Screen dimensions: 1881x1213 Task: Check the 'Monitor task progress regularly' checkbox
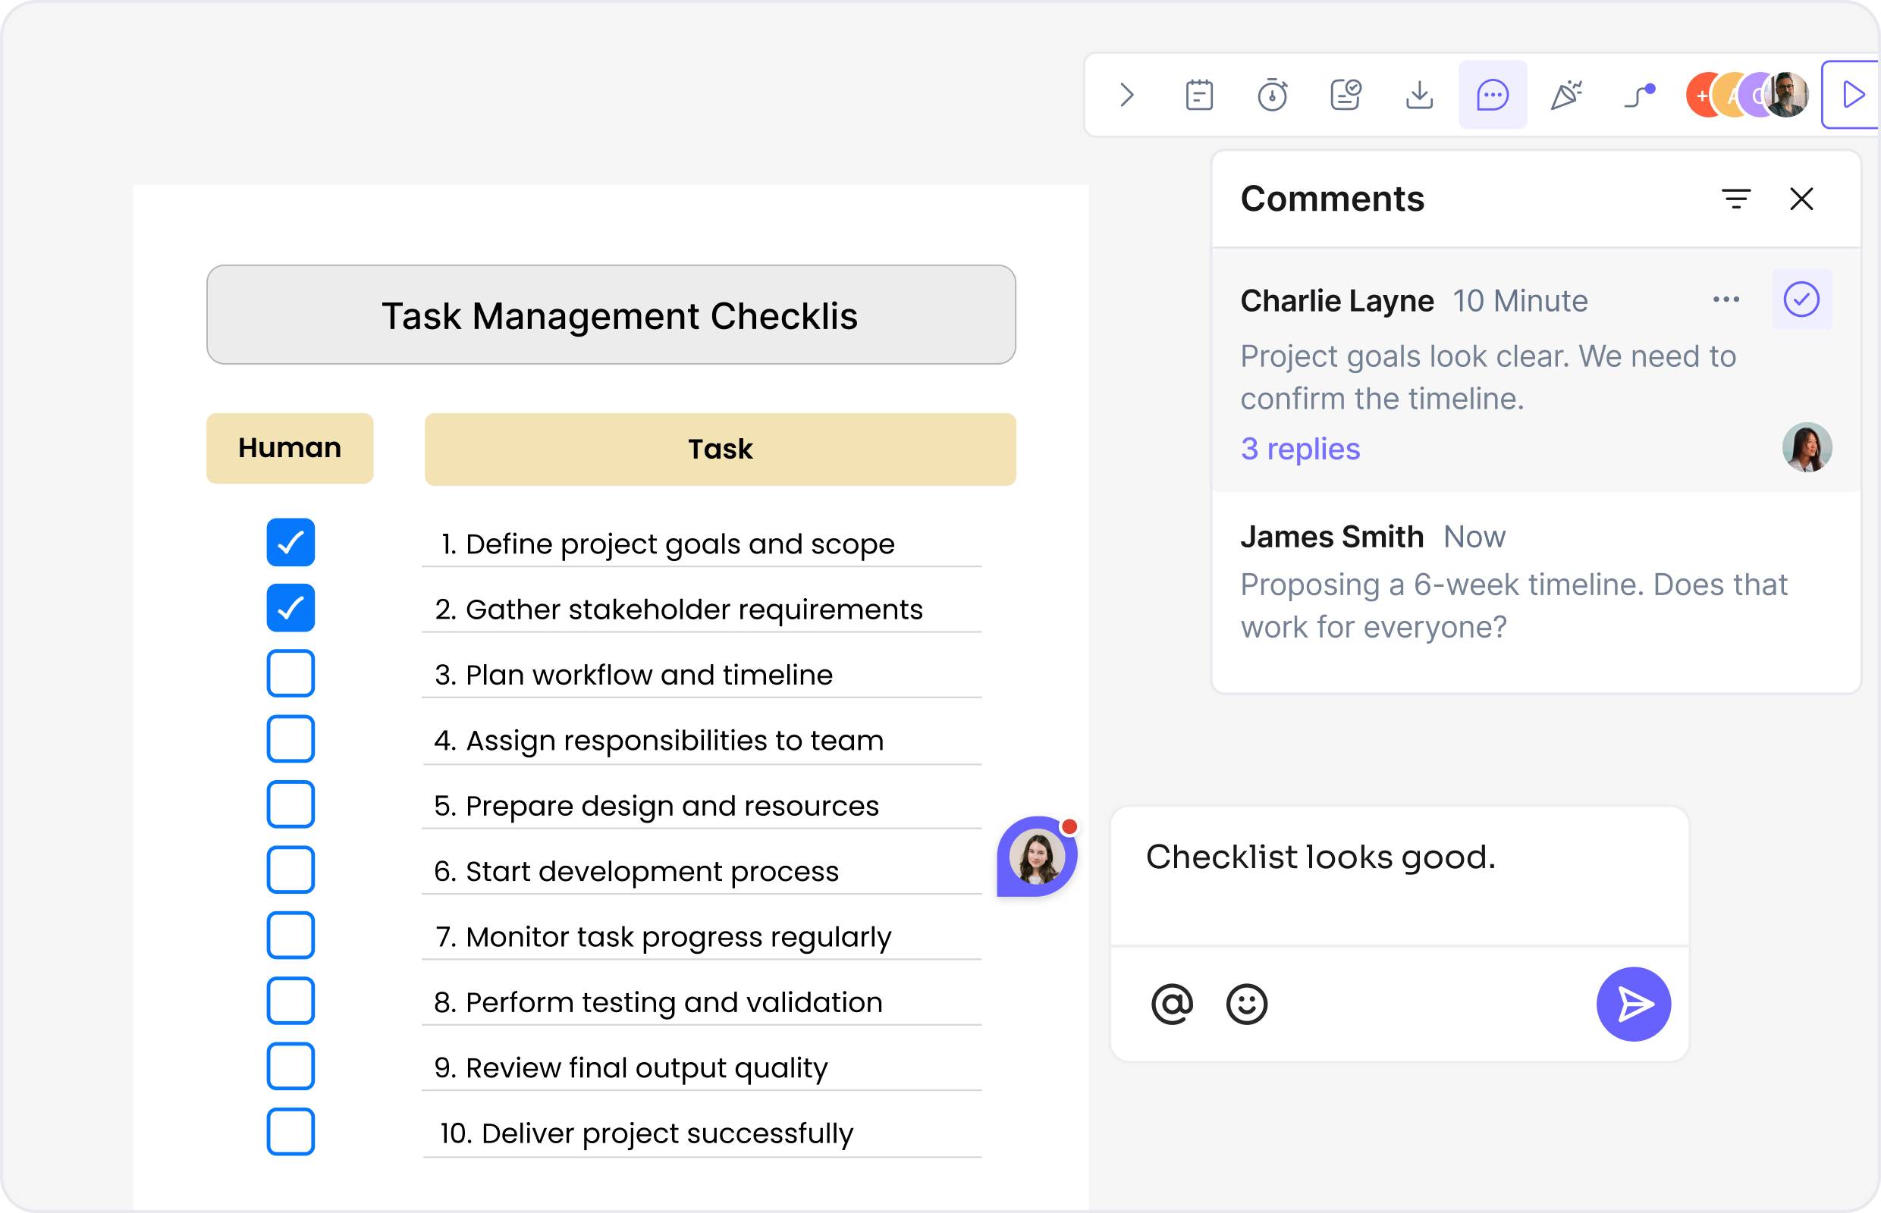tap(290, 934)
